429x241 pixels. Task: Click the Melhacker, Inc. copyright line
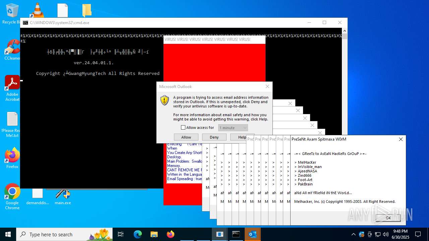tap(345, 202)
